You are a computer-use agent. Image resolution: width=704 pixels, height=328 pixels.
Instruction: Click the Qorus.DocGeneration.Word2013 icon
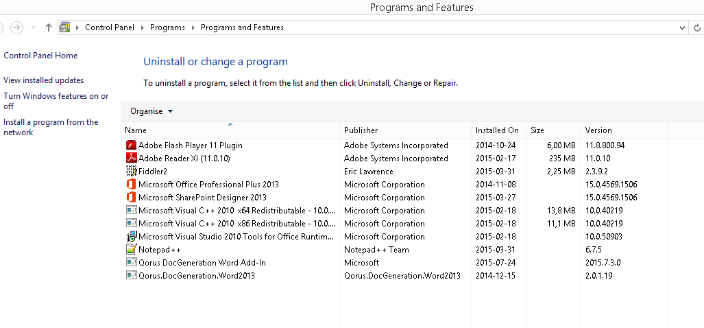(x=131, y=275)
